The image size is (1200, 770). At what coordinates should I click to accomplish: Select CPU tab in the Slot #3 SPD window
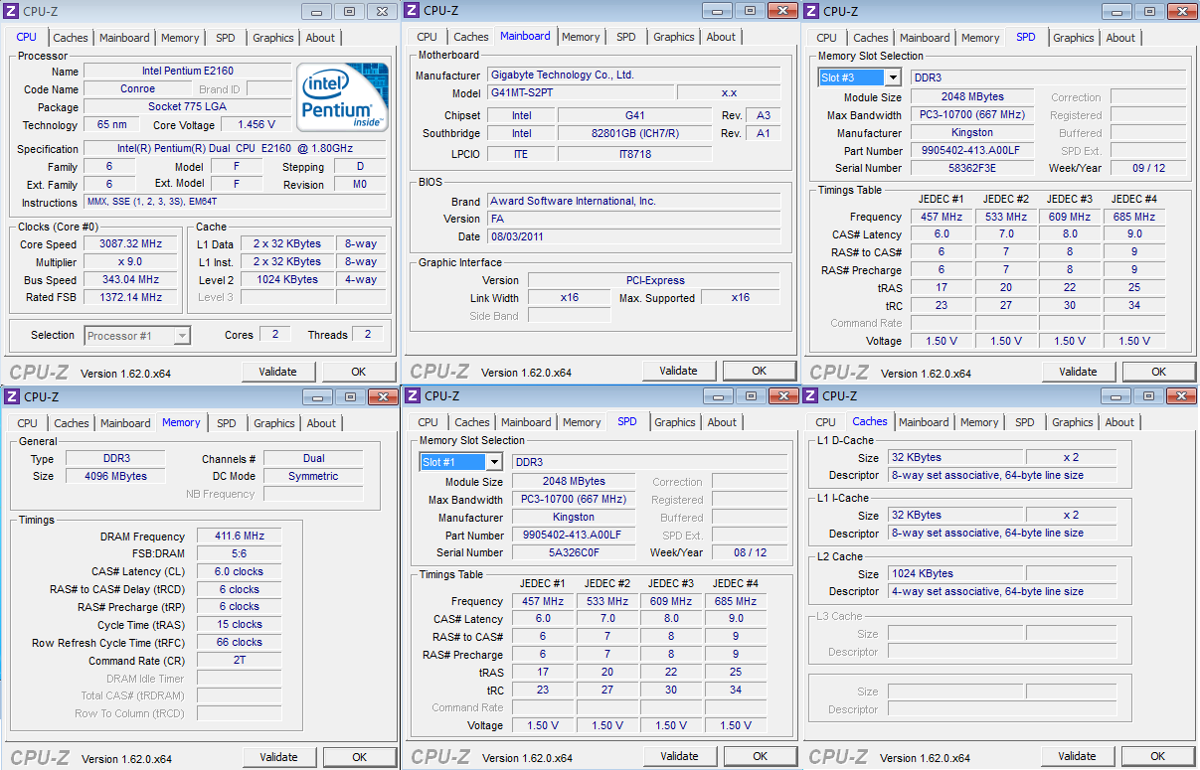click(x=826, y=38)
